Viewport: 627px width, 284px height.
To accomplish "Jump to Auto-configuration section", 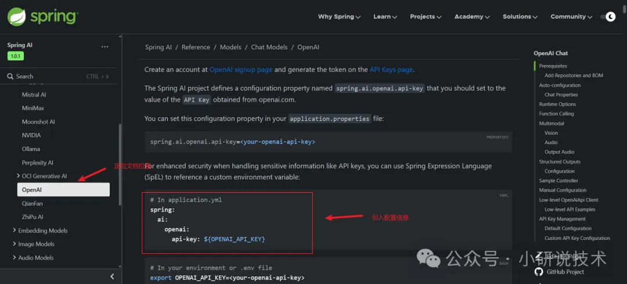I will [560, 85].
